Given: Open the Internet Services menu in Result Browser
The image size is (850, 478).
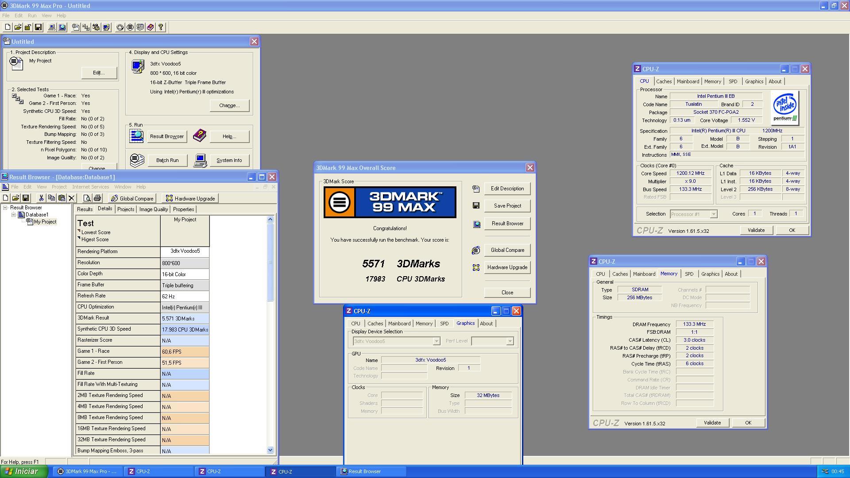Looking at the screenshot, I should [90, 187].
